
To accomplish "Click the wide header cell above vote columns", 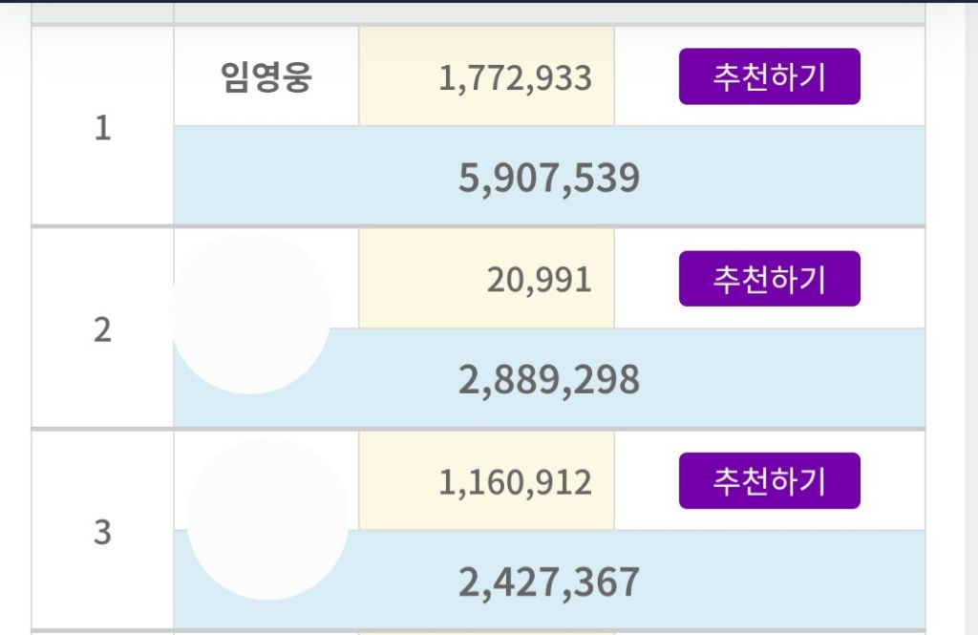I will pyautogui.click(x=549, y=12).
